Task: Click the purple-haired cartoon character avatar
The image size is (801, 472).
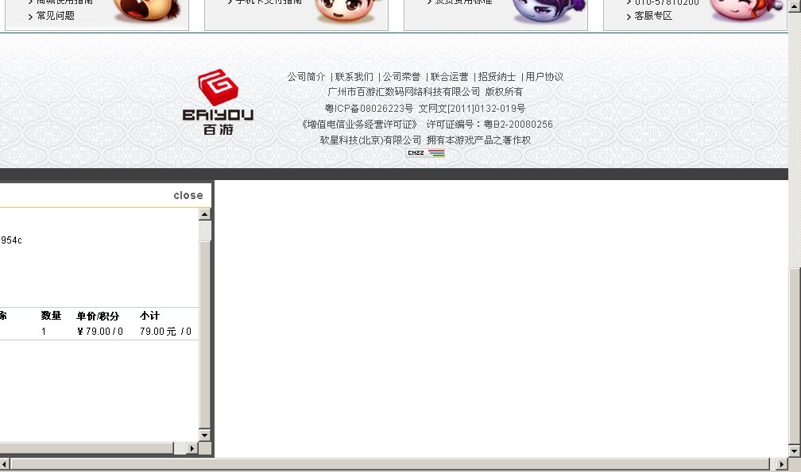Action: point(546,10)
